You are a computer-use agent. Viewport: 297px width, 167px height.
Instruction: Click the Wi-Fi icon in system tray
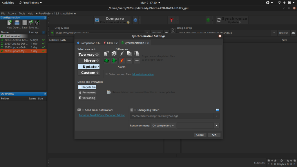click(x=279, y=3)
